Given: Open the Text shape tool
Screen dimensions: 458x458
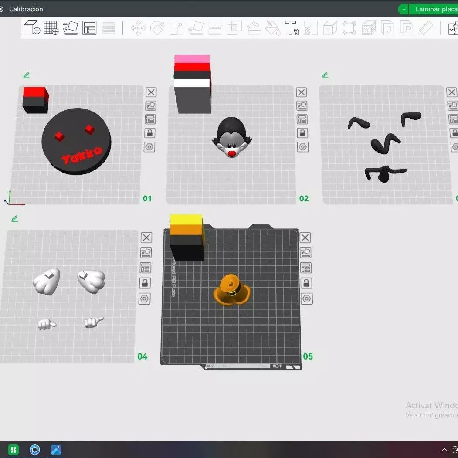Looking at the screenshot, I should tap(292, 28).
